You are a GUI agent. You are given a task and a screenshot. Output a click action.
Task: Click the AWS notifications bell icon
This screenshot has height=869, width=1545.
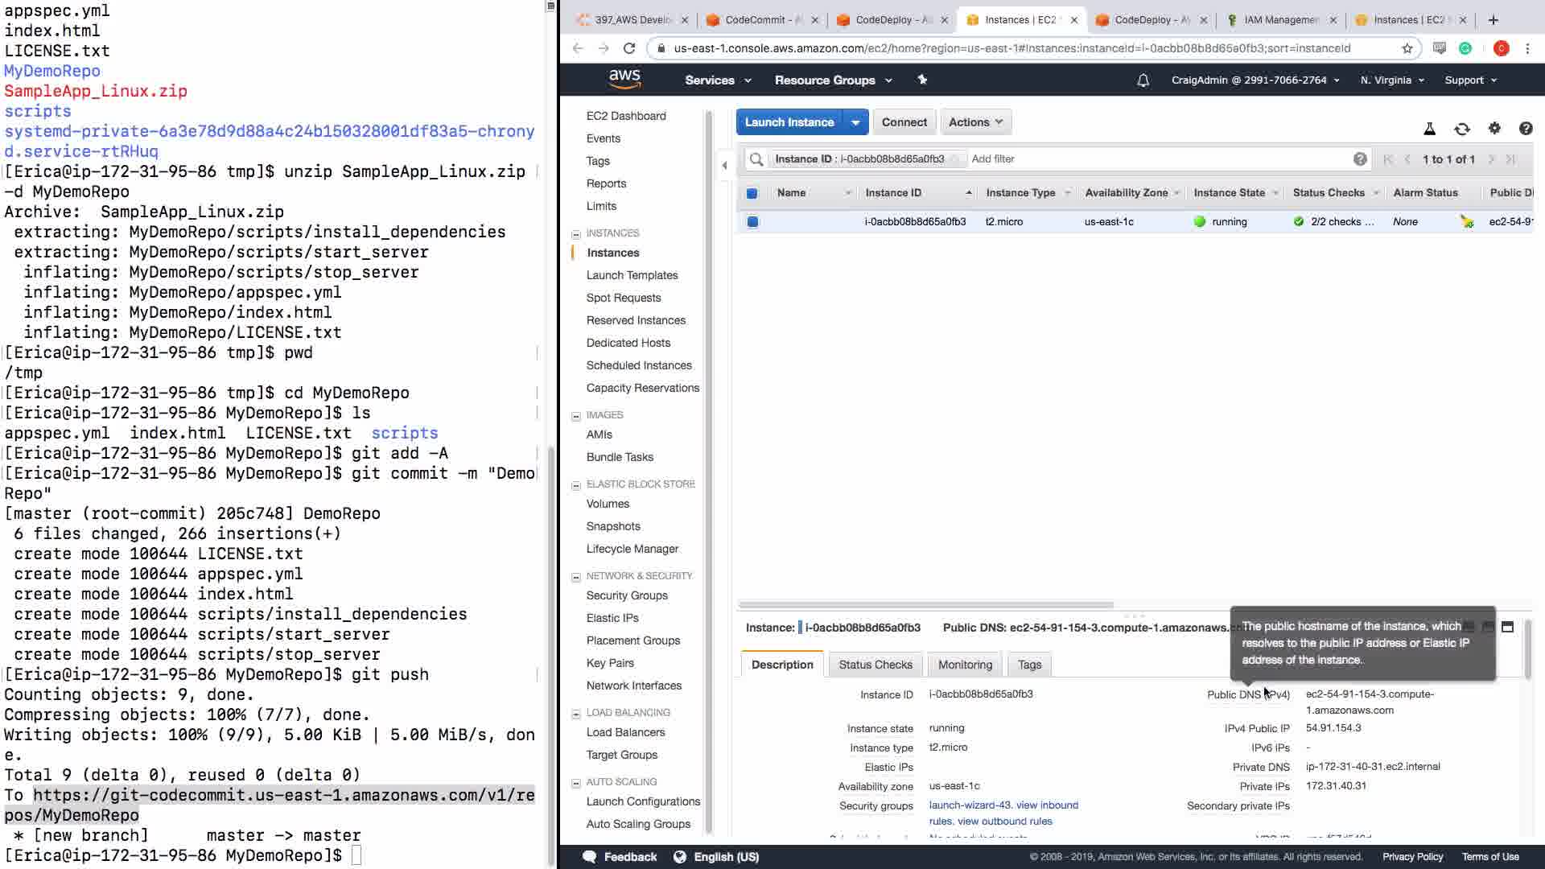pos(1143,80)
